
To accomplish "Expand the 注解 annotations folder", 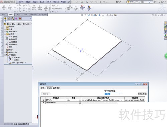I will click(5, 29).
